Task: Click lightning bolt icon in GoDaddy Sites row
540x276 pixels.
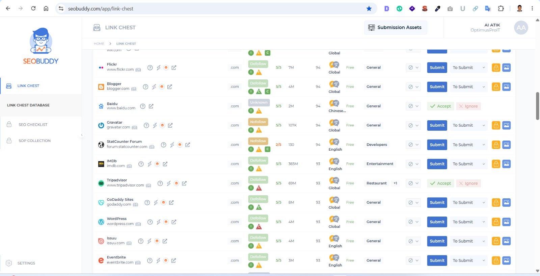Action: tap(156, 203)
